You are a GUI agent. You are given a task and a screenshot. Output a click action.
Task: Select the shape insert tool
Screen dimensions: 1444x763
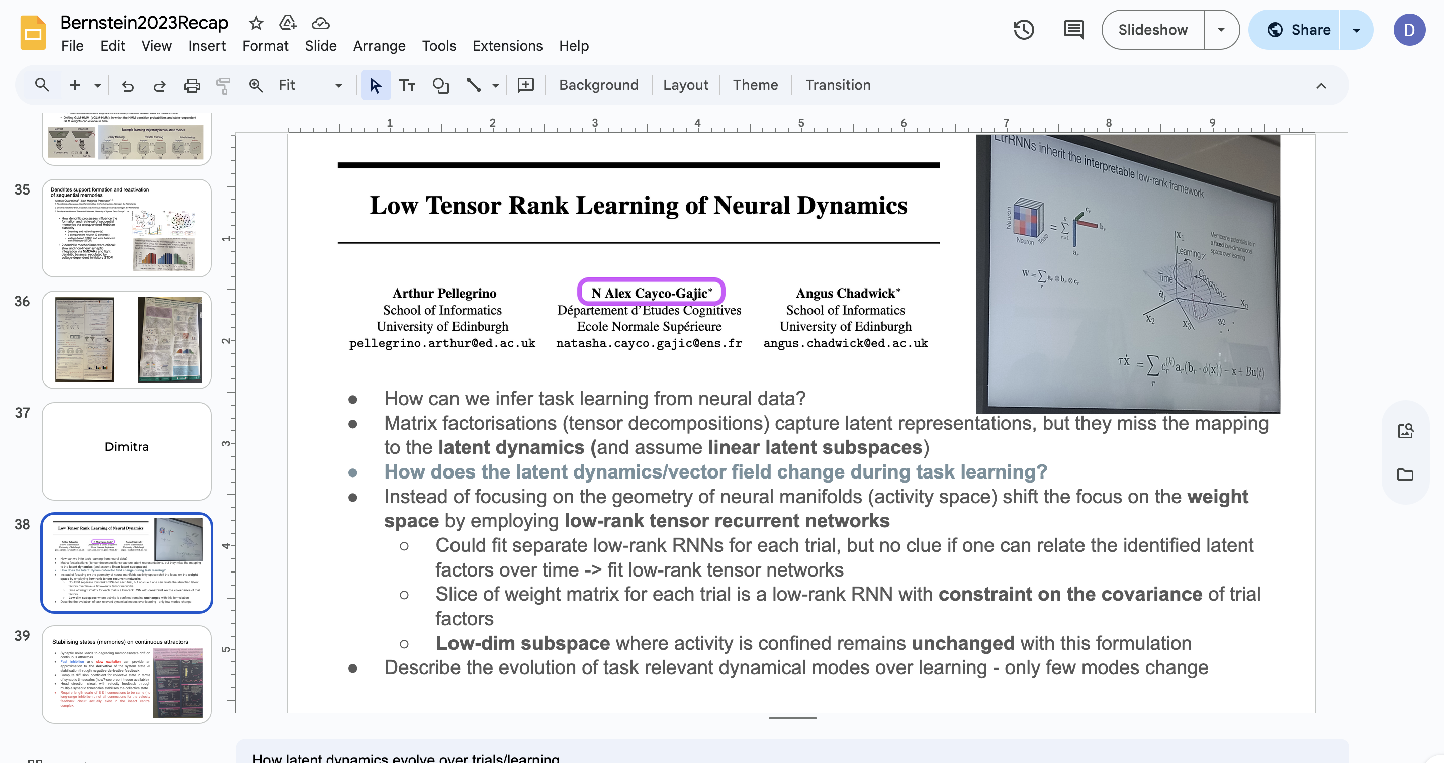click(440, 85)
